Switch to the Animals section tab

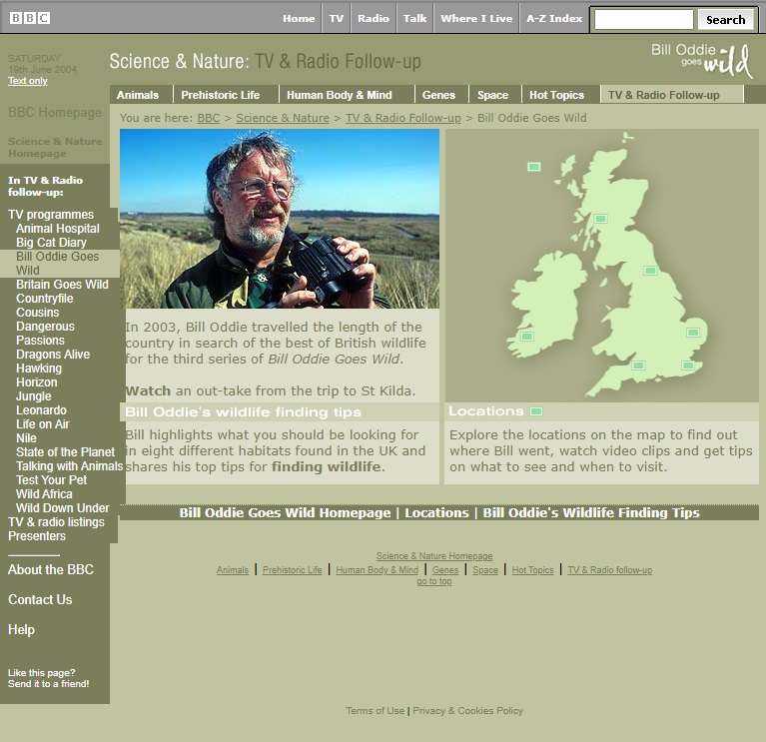tap(138, 95)
